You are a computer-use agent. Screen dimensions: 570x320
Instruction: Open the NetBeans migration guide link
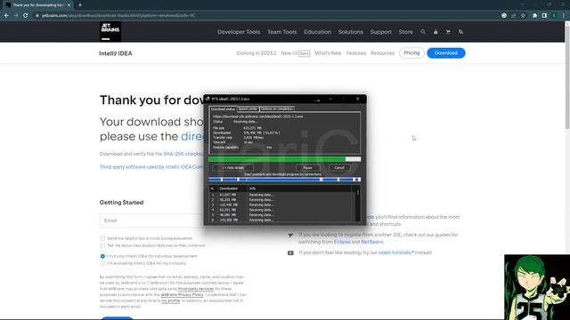[372, 242]
